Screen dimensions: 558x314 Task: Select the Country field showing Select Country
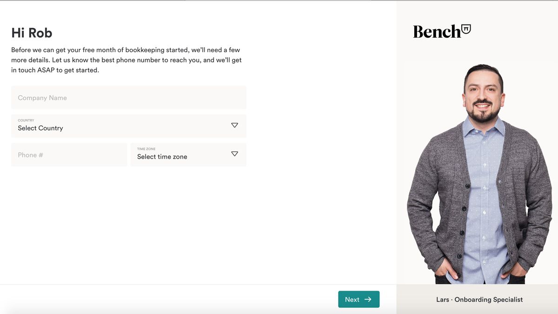[128, 126]
